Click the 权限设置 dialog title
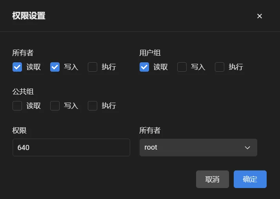This screenshot has height=199, width=280. 29,16
